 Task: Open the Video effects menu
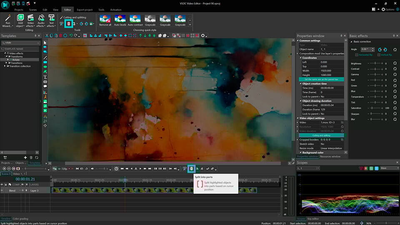[30, 20]
